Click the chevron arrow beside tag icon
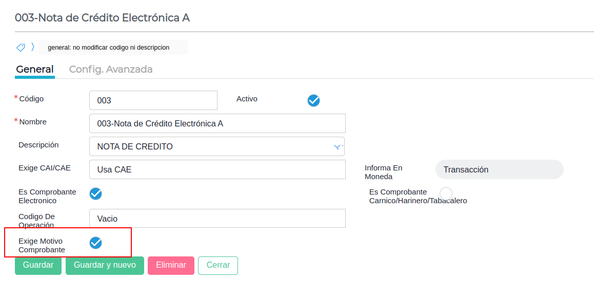The width and height of the screenshot is (594, 281). coord(33,47)
